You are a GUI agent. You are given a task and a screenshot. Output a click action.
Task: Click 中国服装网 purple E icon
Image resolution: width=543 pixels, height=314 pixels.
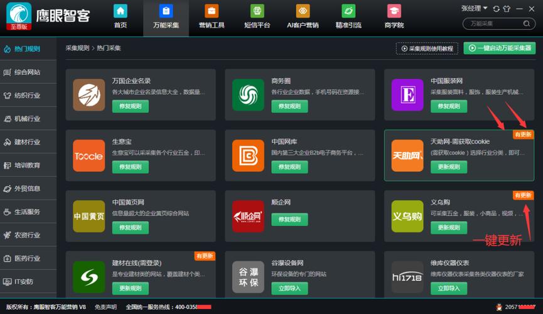tap(407, 95)
